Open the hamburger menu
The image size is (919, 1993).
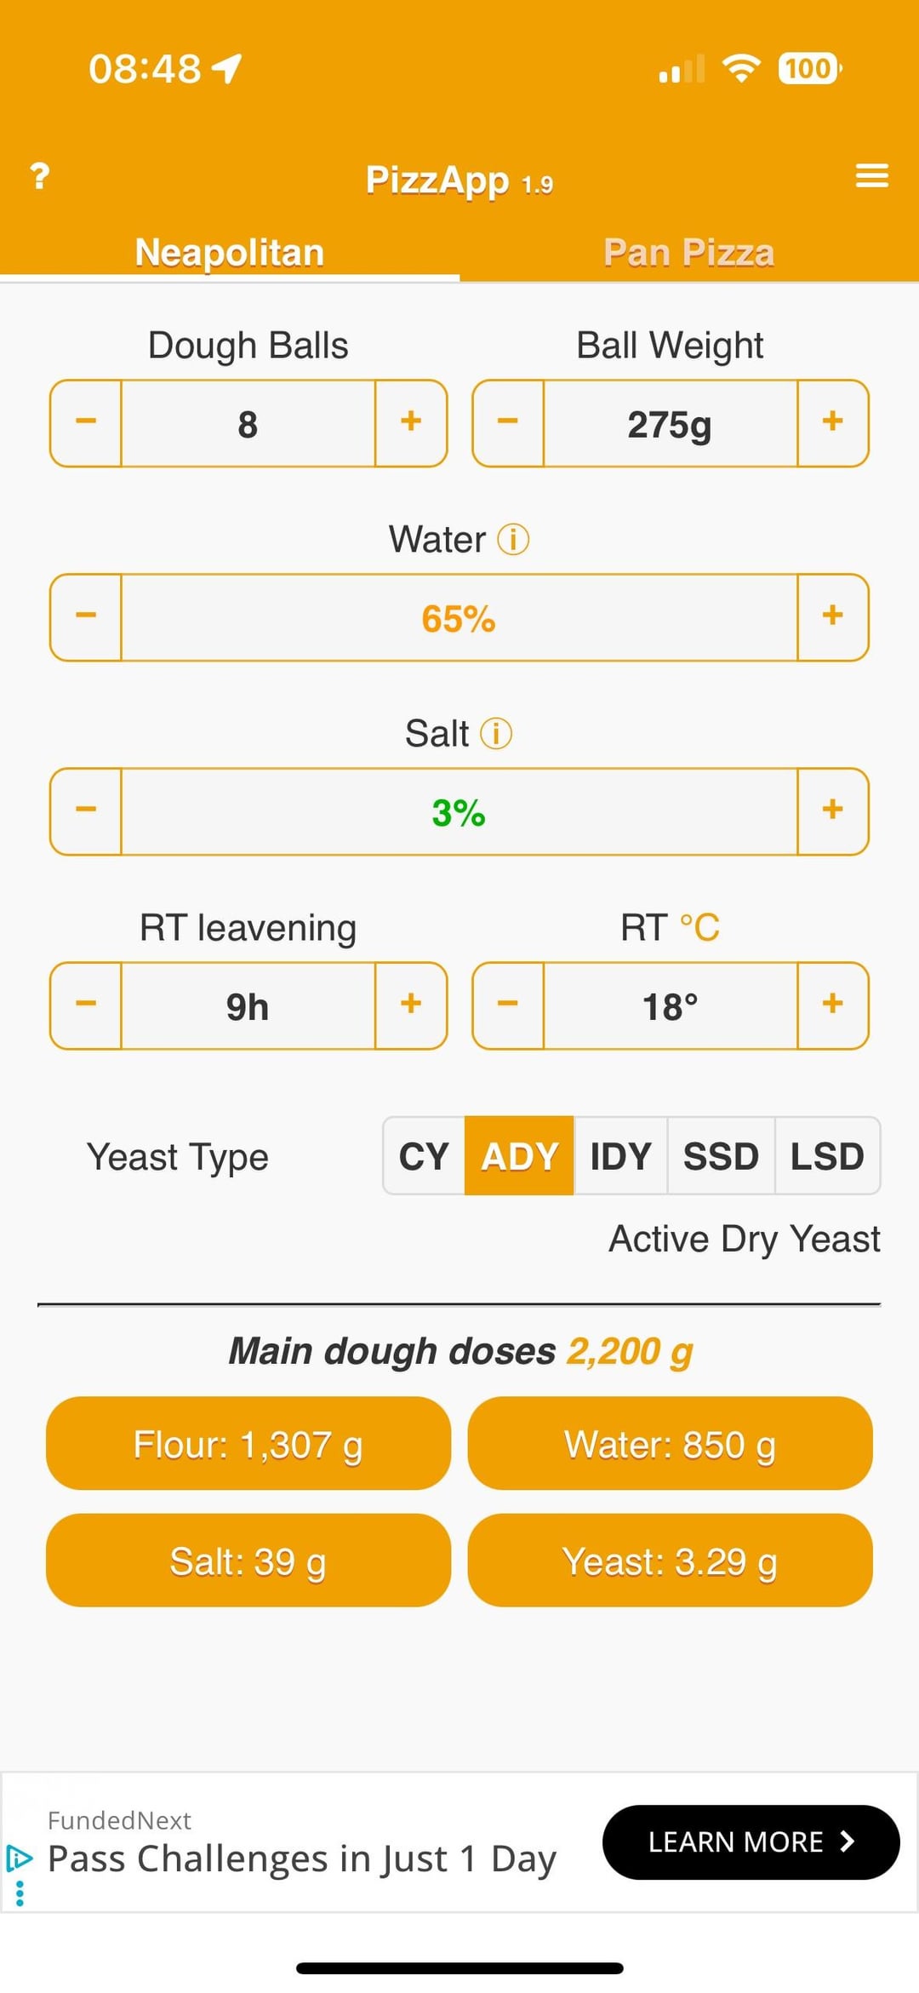pos(871,176)
